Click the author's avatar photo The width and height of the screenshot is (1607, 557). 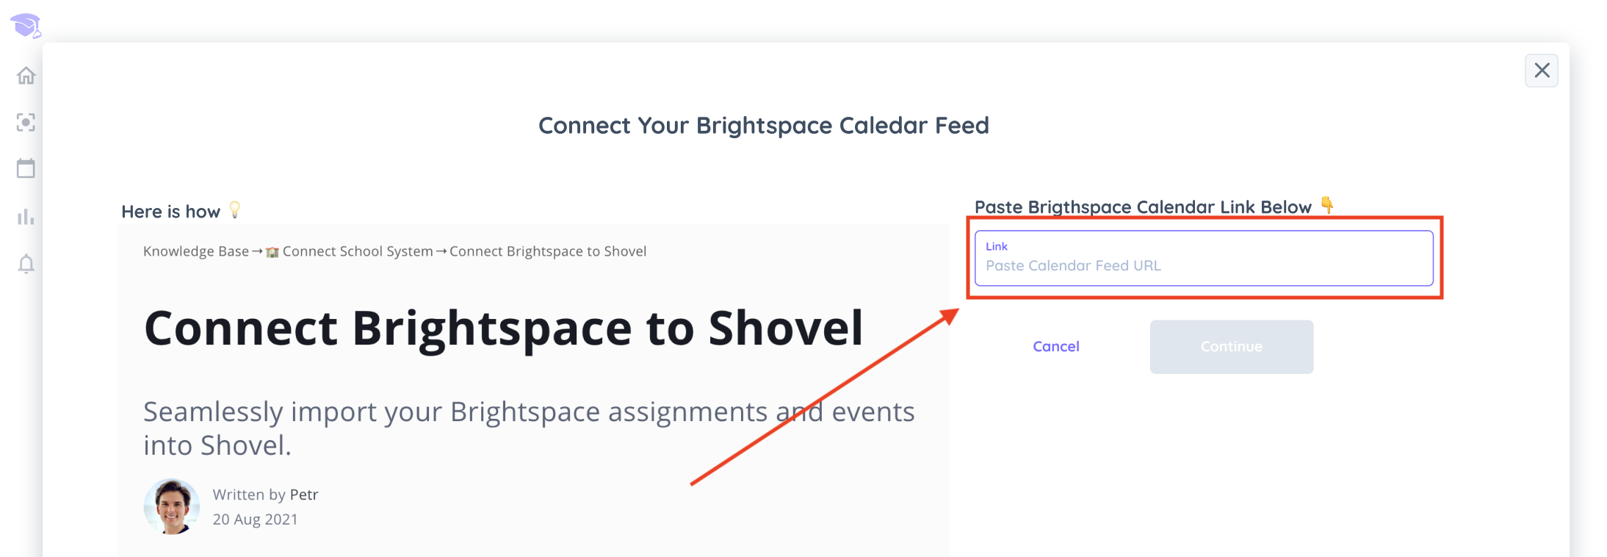point(172,506)
